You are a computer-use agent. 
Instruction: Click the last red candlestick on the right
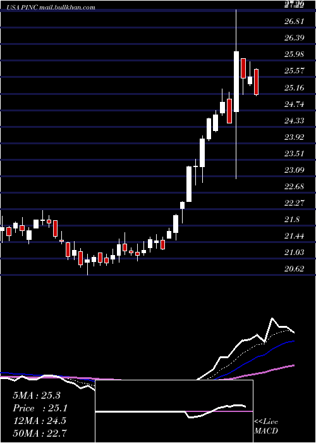[256, 82]
